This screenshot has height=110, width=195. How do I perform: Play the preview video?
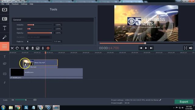[x=146, y=48]
